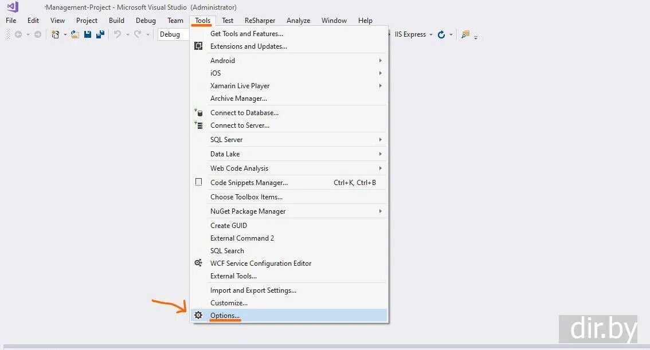Close the open Tools menu
650x350 pixels.
(203, 20)
